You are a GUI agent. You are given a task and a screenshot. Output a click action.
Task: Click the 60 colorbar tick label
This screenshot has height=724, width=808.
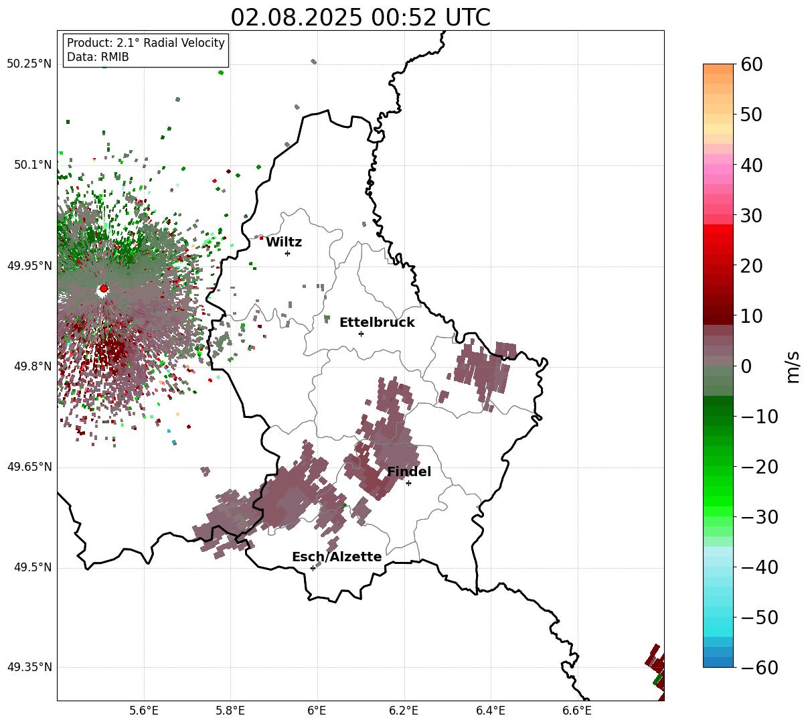(751, 64)
